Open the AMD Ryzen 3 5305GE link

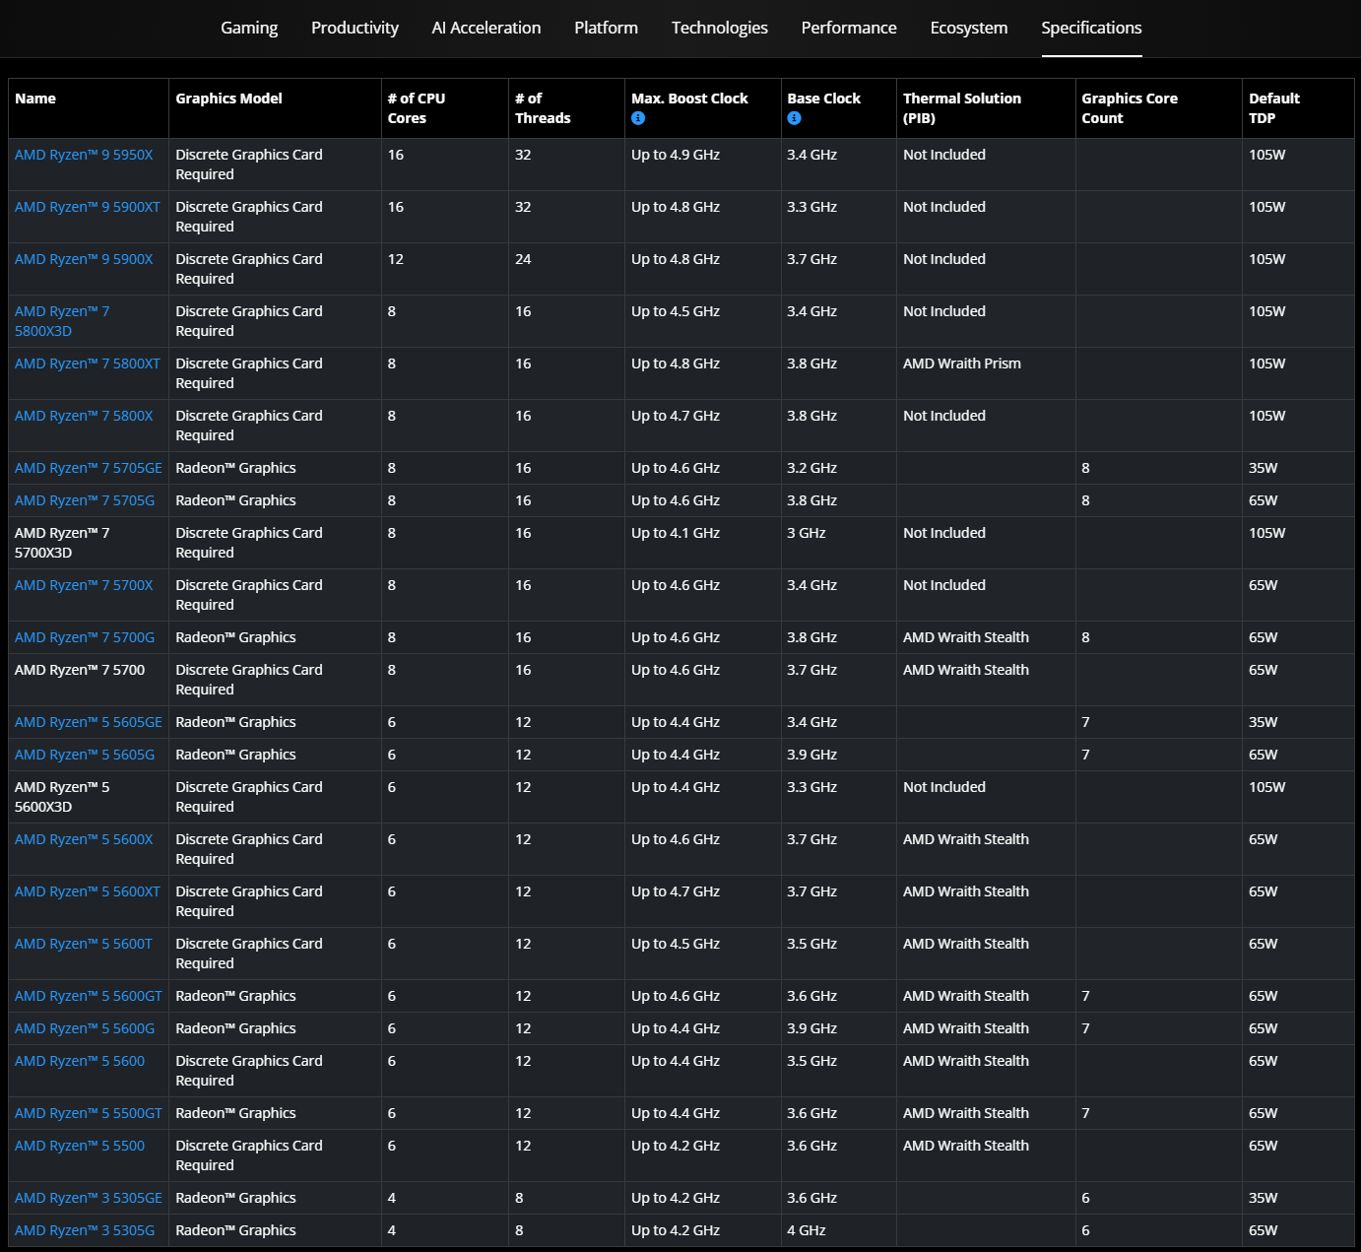click(x=89, y=1198)
